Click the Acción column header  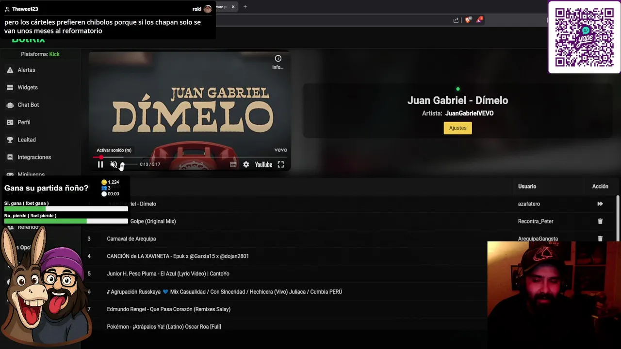click(600, 186)
